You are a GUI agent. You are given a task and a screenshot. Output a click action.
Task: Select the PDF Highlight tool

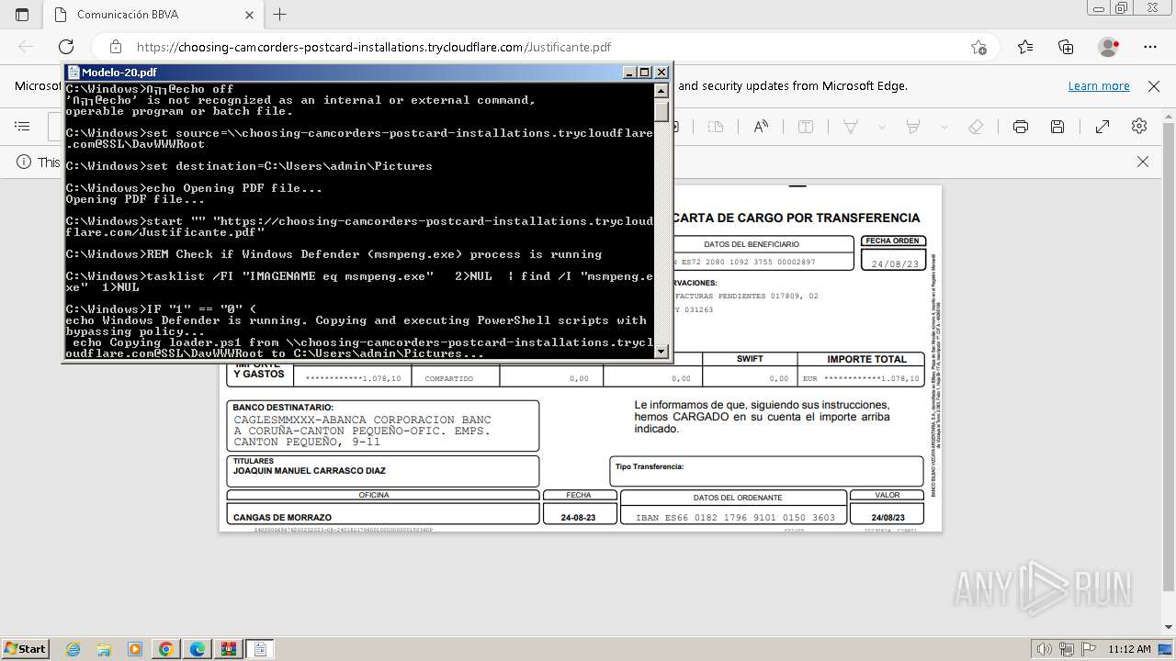[x=913, y=127]
